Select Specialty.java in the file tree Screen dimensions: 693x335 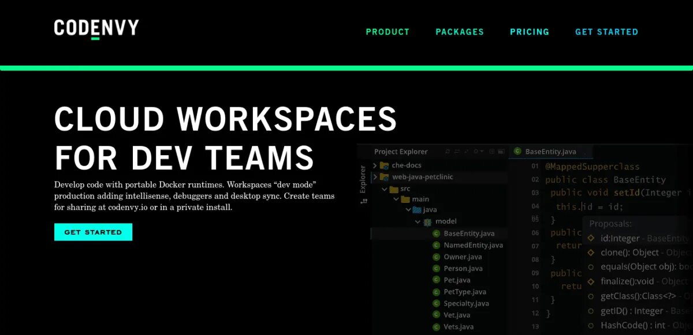pyautogui.click(x=467, y=303)
